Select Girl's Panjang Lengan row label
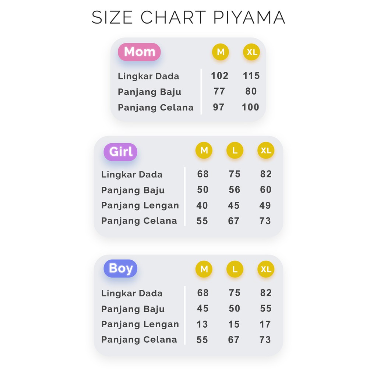The width and height of the screenshot is (377, 377). tap(140, 205)
